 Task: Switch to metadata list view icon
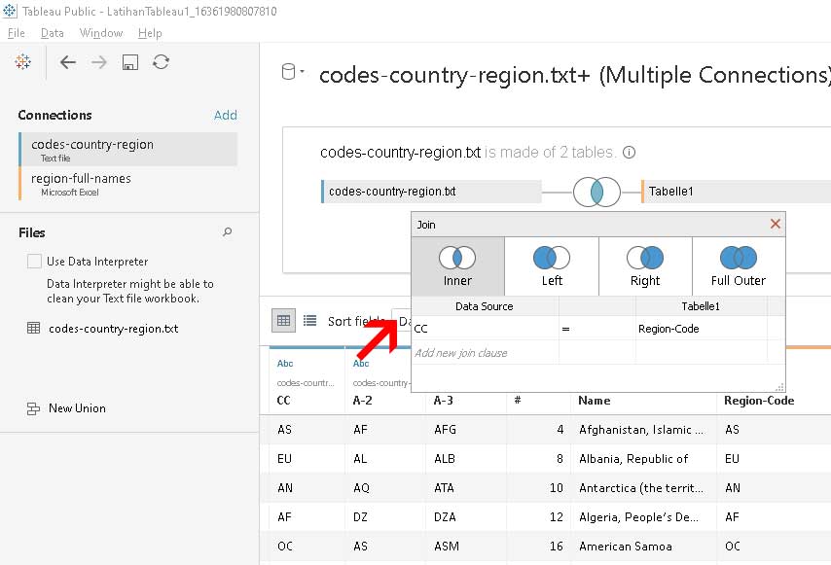[310, 320]
